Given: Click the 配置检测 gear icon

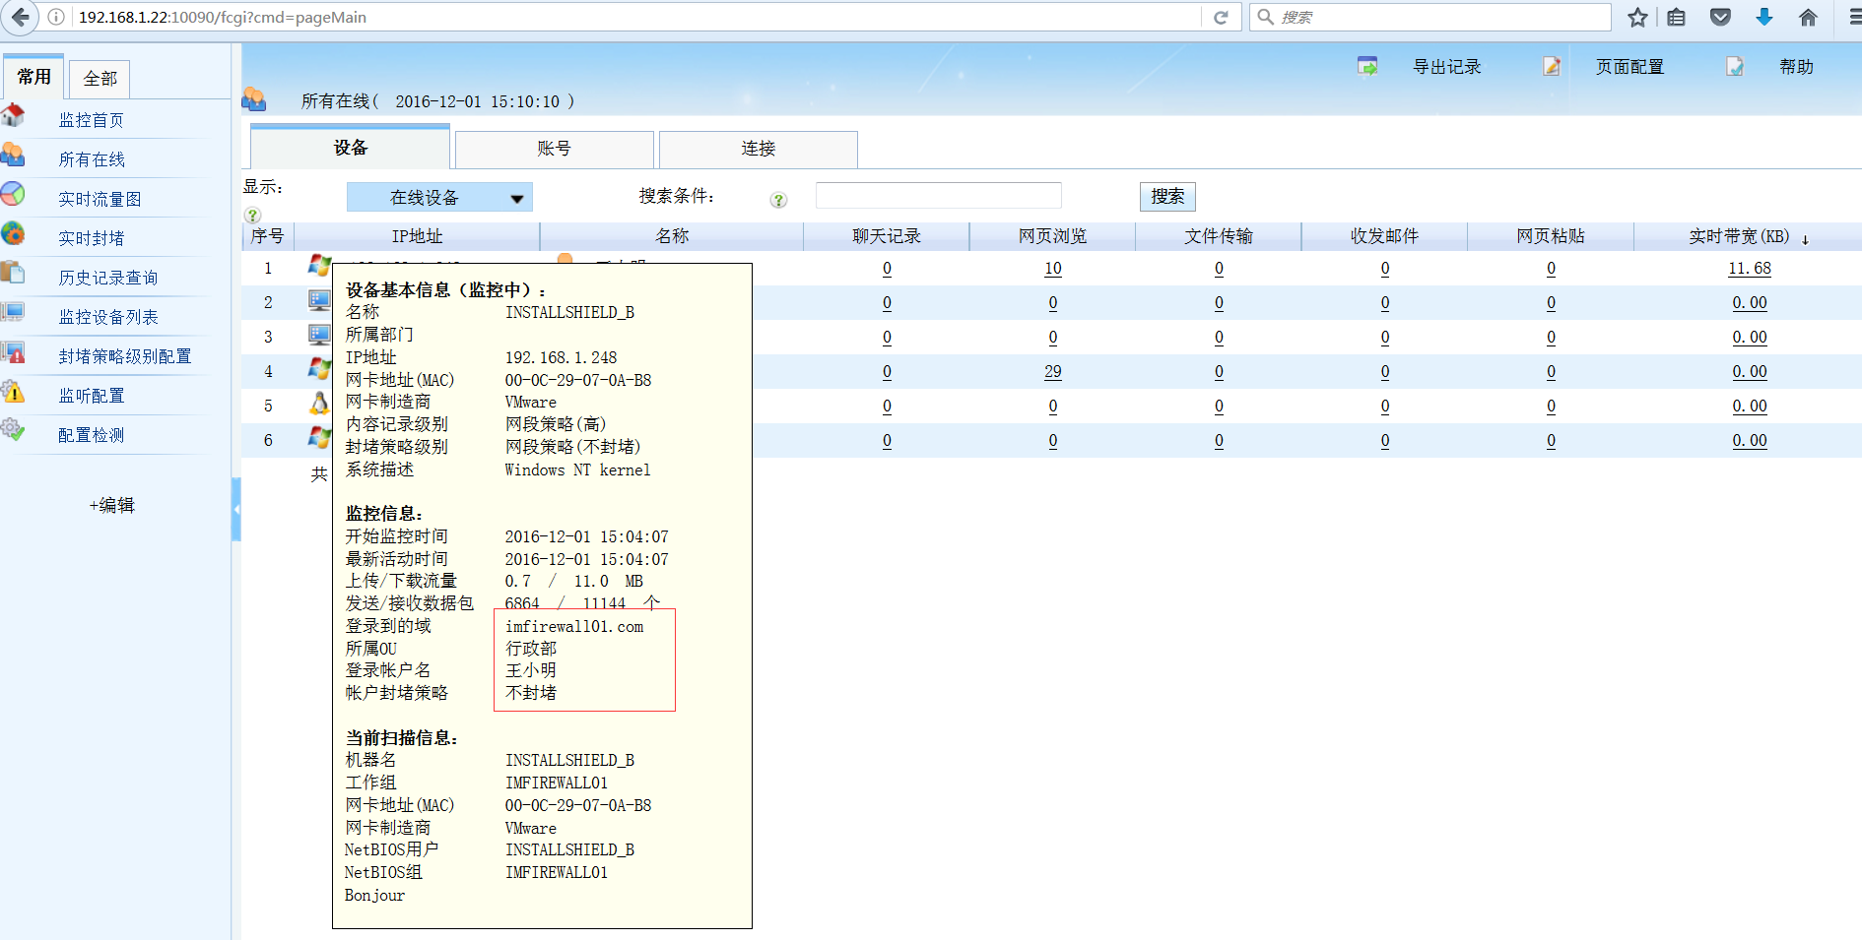Looking at the screenshot, I should [13, 430].
